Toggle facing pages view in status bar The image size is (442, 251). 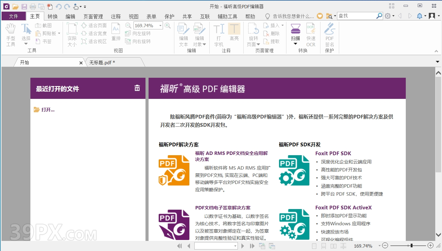click(x=333, y=246)
